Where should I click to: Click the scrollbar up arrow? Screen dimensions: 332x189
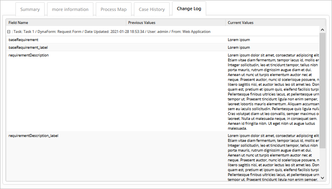click(323, 30)
